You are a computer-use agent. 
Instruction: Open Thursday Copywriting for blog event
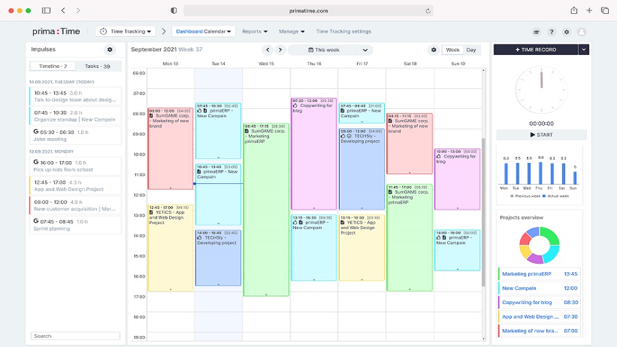(x=313, y=154)
